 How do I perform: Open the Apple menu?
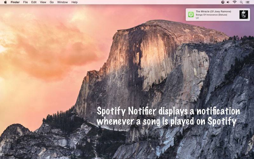click(x=5, y=2)
